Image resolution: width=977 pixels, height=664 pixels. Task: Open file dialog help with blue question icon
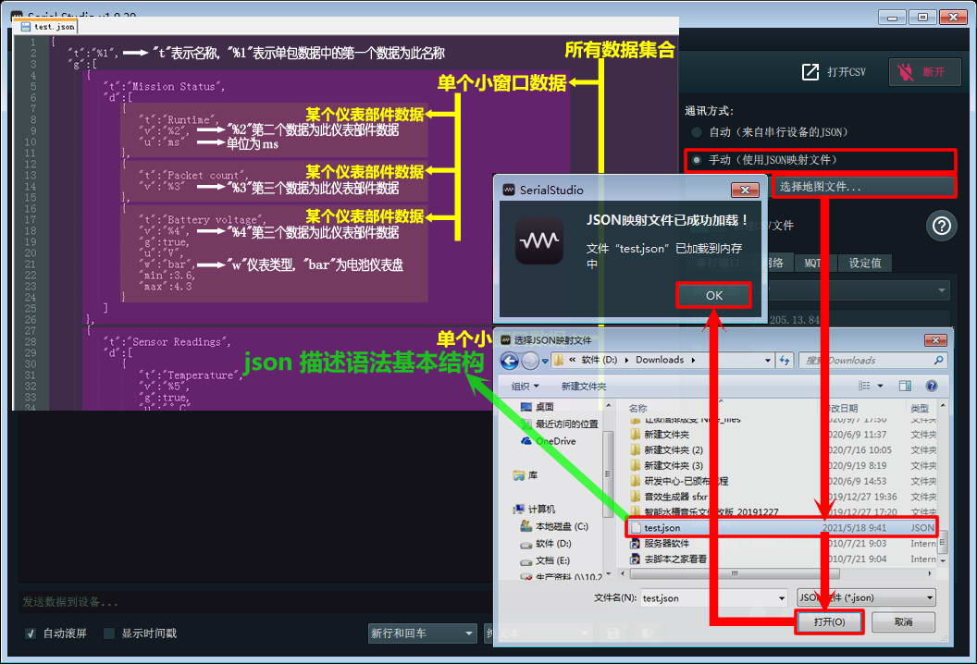pyautogui.click(x=932, y=386)
